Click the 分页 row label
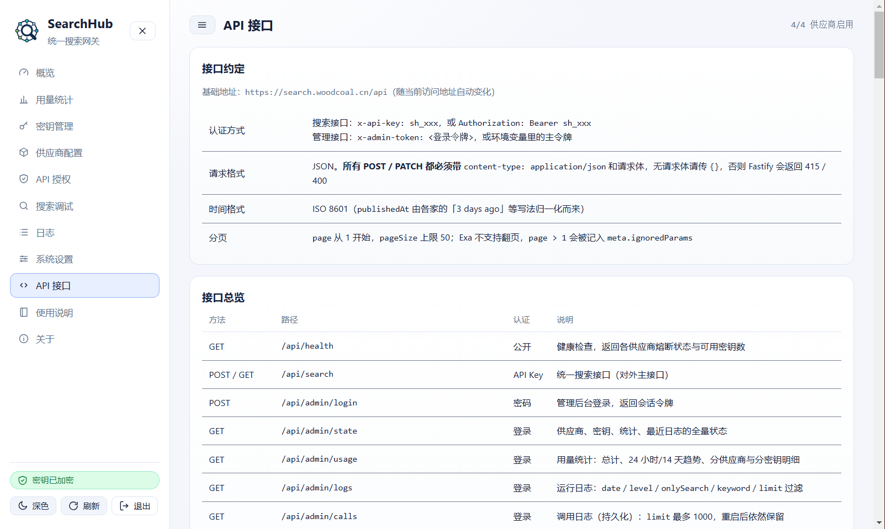Viewport: 885px width, 529px height. click(218, 238)
